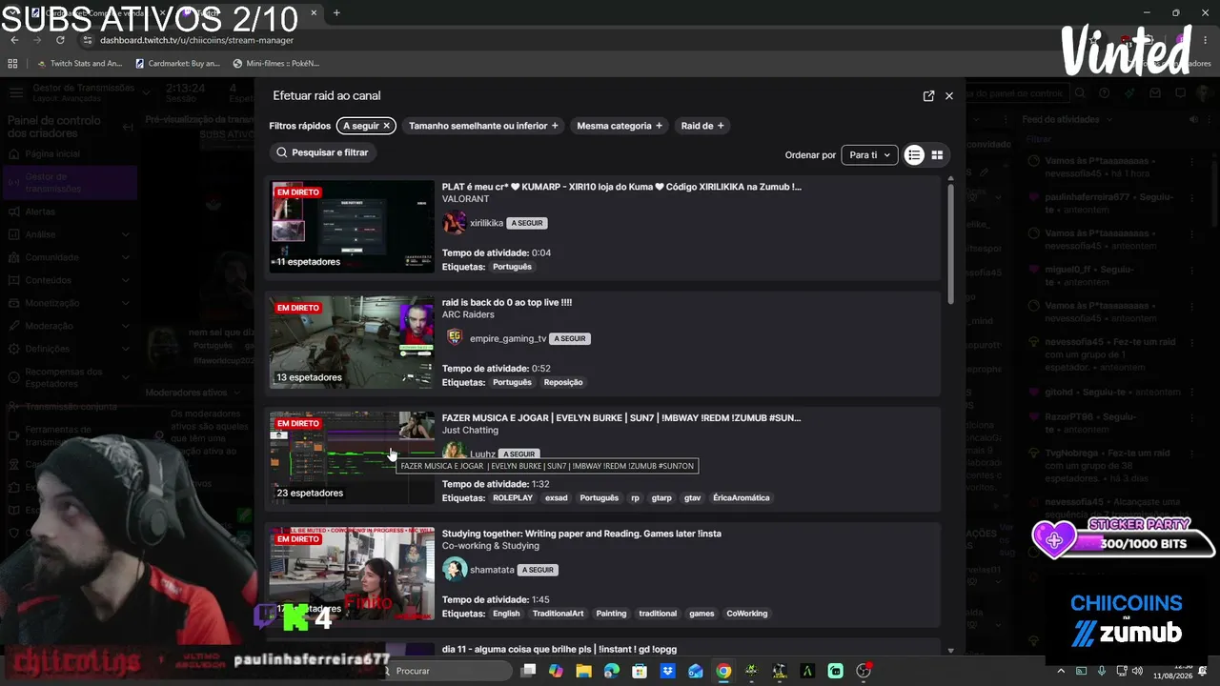Select the ROLEPLAY tag
This screenshot has height=686, width=1220.
(513, 498)
